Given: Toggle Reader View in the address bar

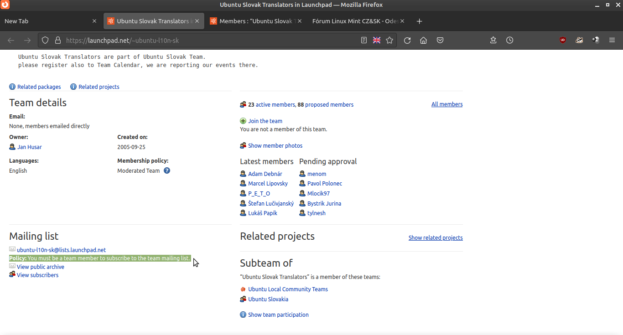Looking at the screenshot, I should (363, 40).
